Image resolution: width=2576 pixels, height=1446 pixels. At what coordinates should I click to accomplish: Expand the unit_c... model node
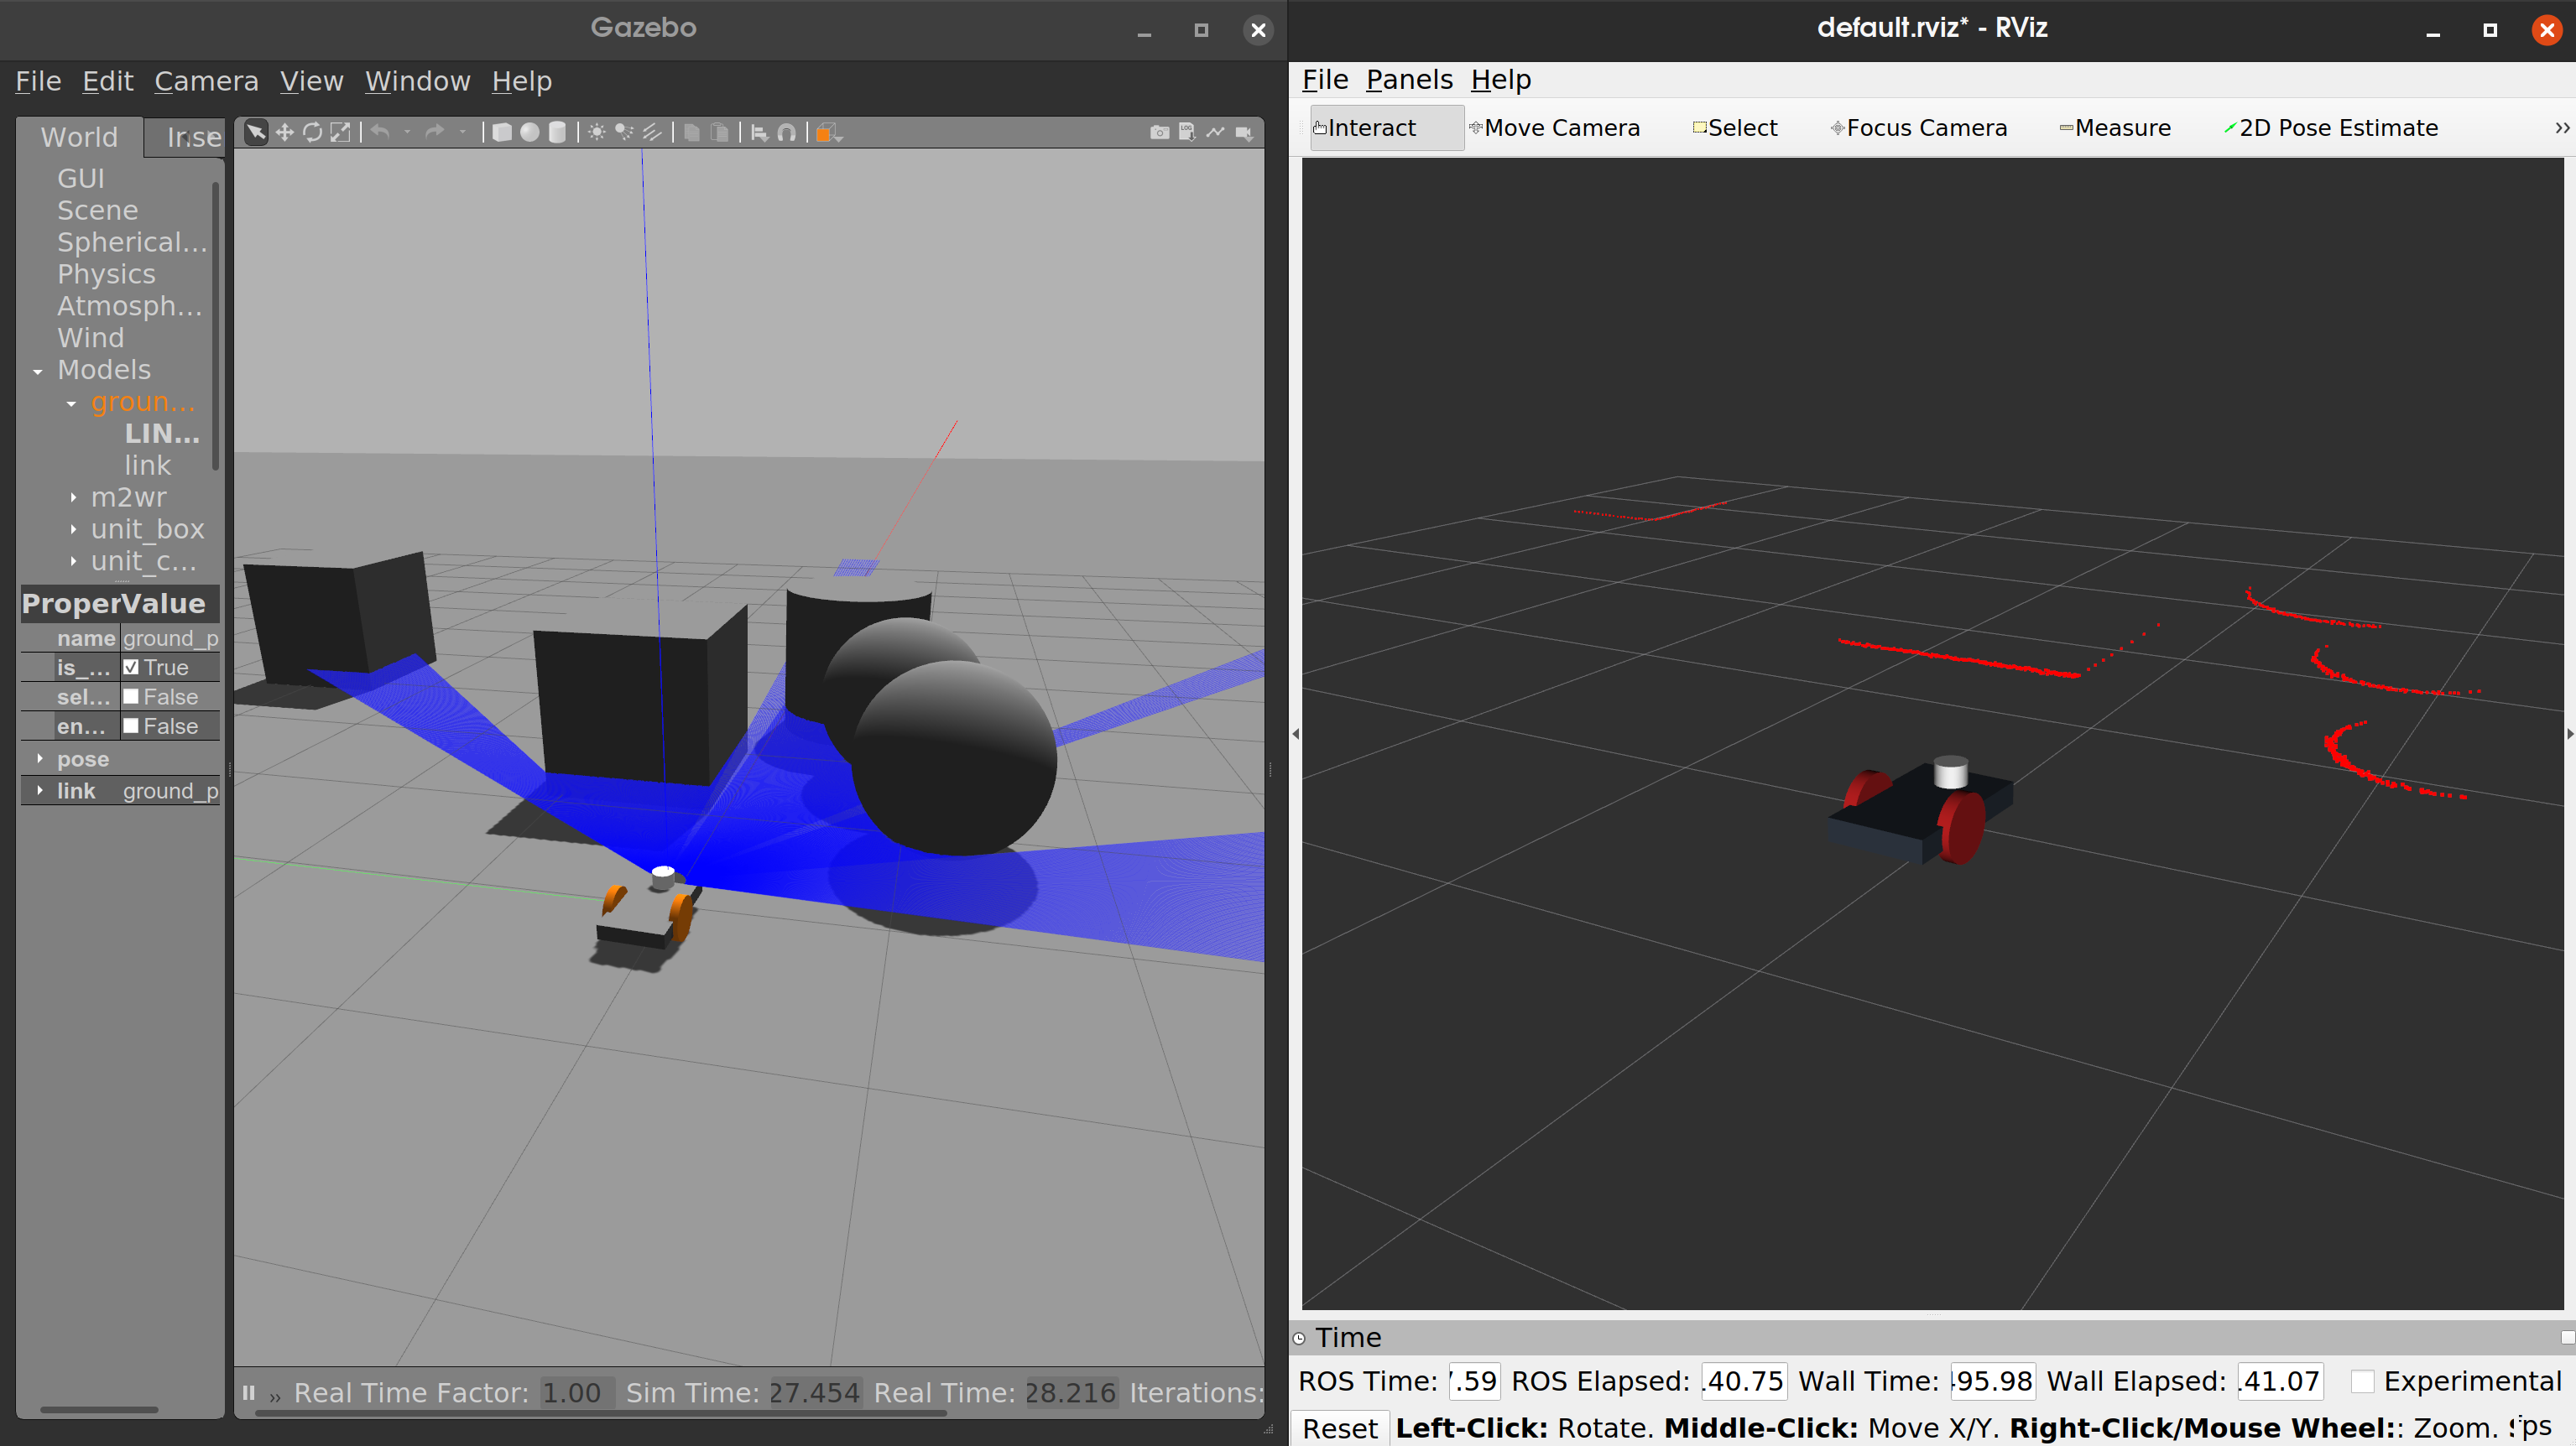coord(73,560)
